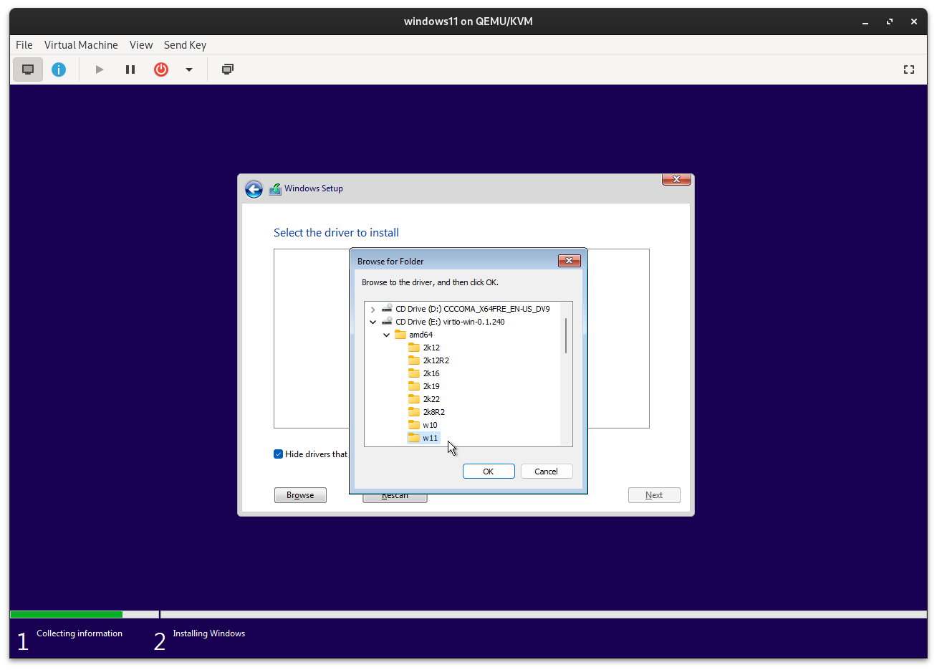Open shutdown options dropdown arrow
The image size is (937, 670).
click(189, 70)
